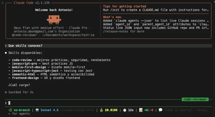Screen dimensions: 215x117
Task: Click the 'claude agents --json' changelog line
Action: click(156, 21)
